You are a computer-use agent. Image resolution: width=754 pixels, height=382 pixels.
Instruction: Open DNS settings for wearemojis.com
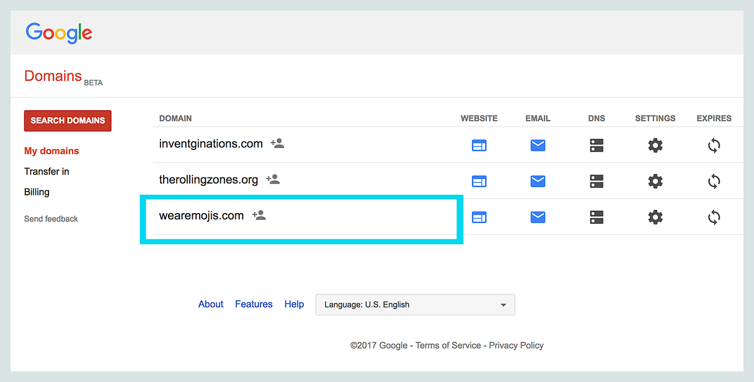coord(596,217)
